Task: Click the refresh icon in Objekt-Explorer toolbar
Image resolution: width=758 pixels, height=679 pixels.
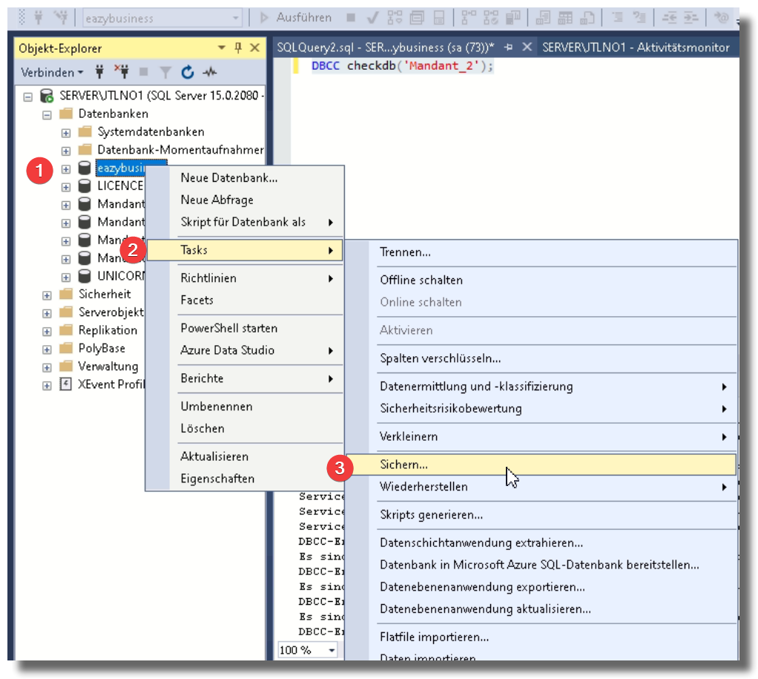Action: click(x=188, y=73)
